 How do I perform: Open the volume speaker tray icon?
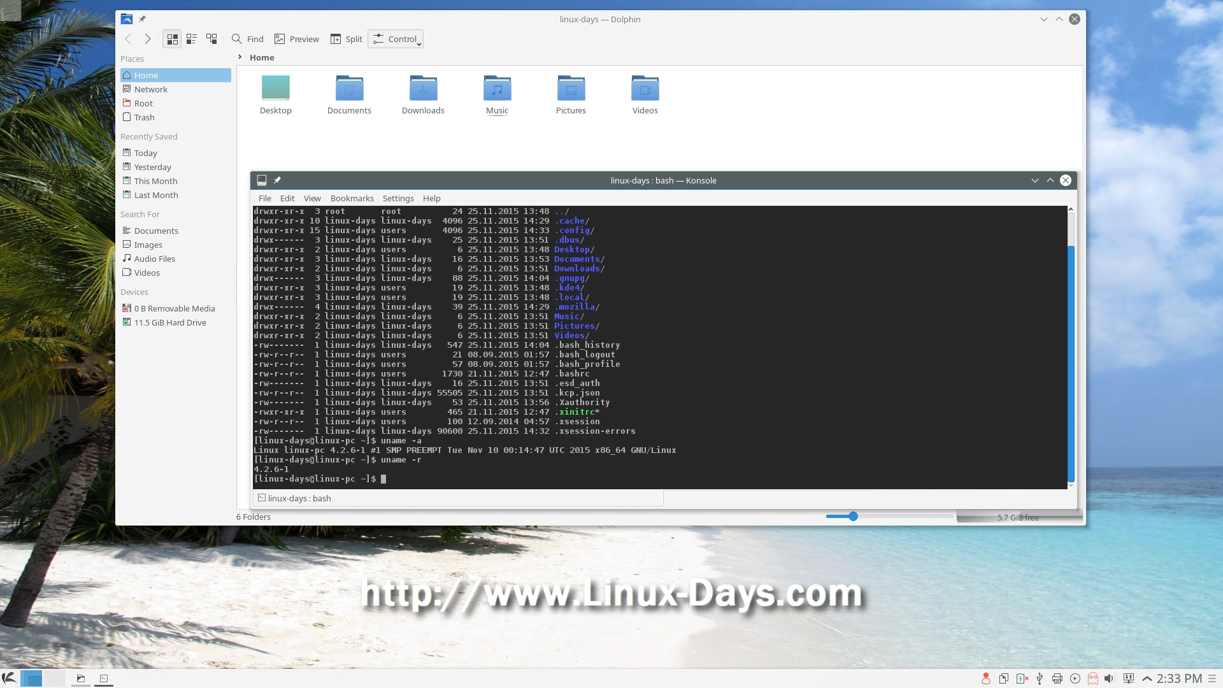point(1109,678)
